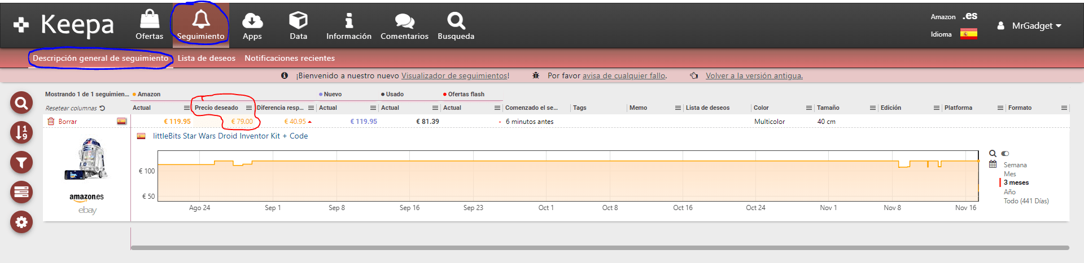The width and height of the screenshot is (1084, 263).
Task: Select the Mes chart range
Action: (1009, 174)
